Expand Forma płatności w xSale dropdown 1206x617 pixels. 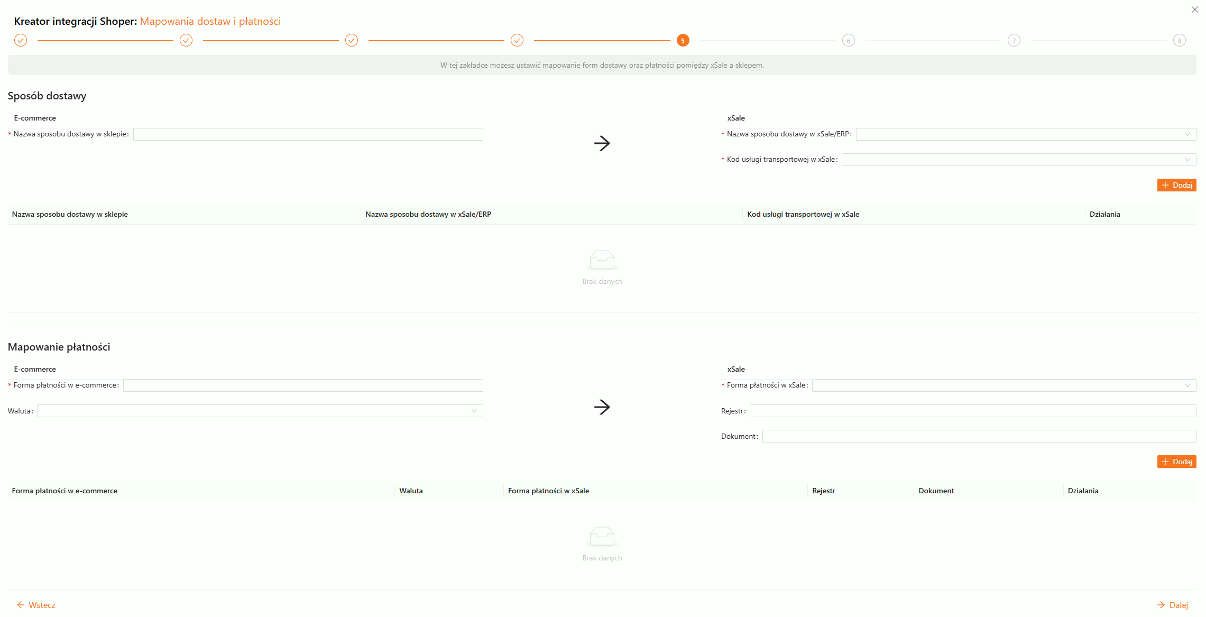tap(1004, 385)
